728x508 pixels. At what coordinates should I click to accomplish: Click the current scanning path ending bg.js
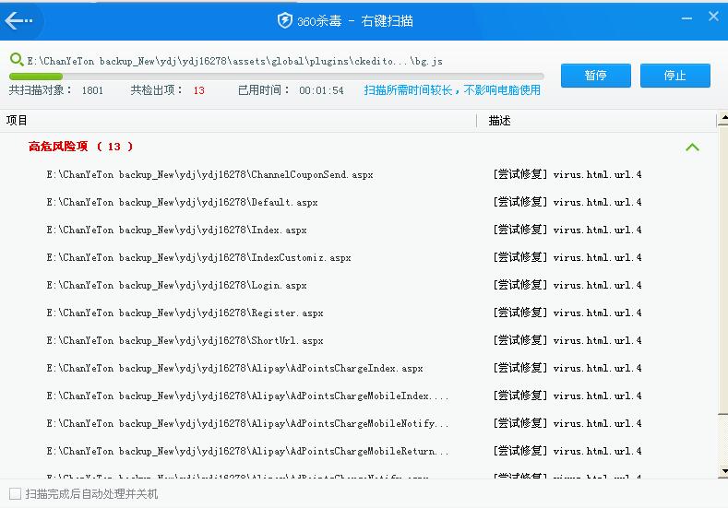pos(234,61)
